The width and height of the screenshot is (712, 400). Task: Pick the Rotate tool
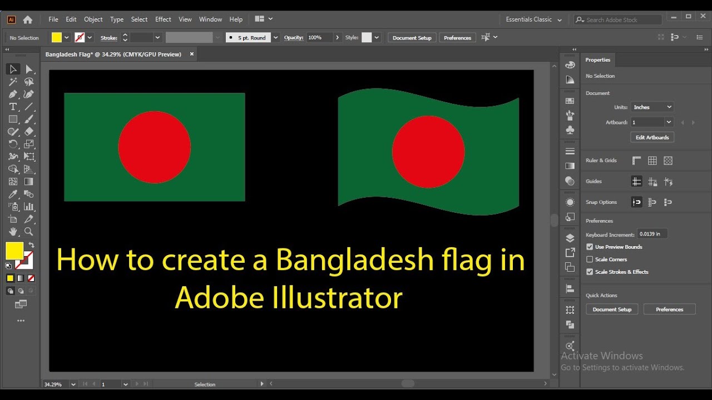pos(13,144)
